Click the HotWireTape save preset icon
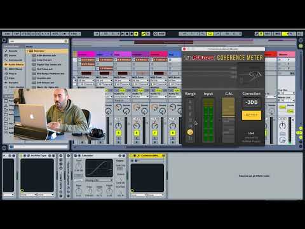 [x=53, y=156]
